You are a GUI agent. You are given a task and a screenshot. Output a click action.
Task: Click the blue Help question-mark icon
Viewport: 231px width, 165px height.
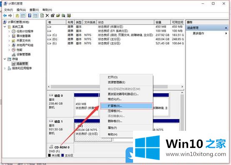(30, 15)
